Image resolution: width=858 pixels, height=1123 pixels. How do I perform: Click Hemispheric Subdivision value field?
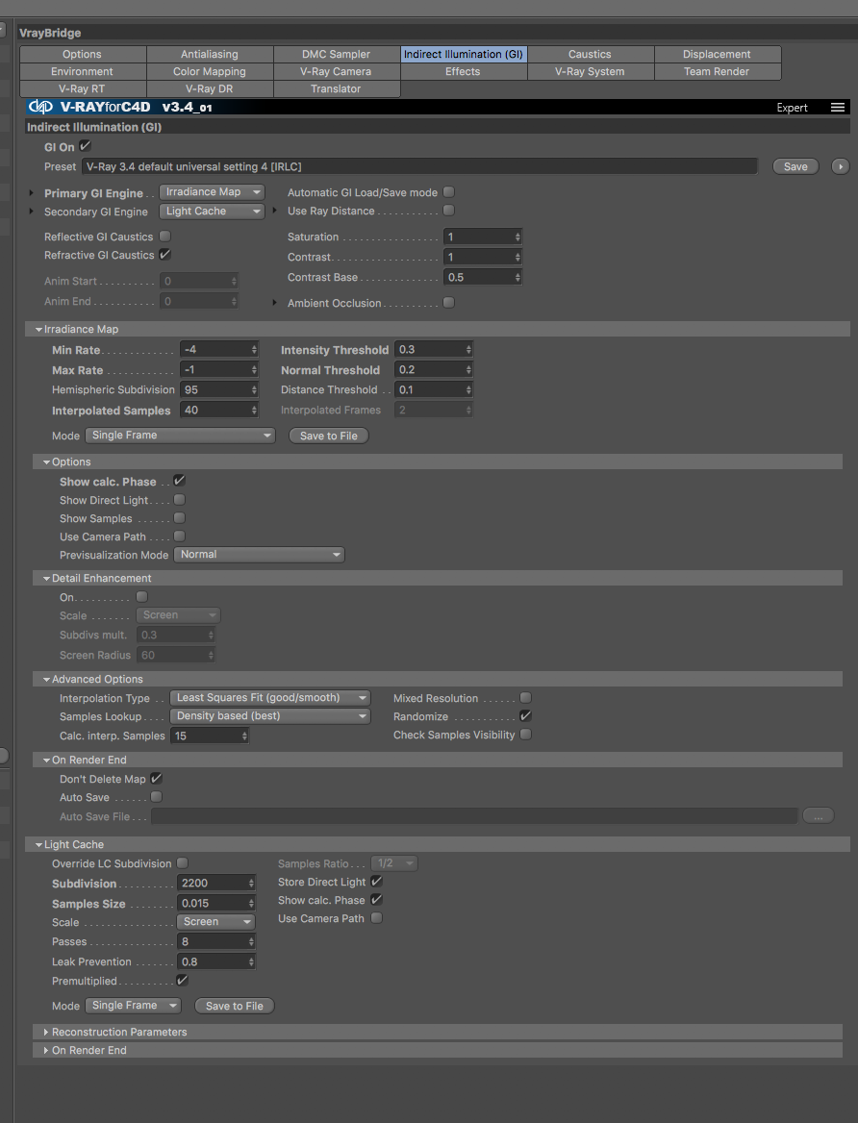click(x=214, y=389)
